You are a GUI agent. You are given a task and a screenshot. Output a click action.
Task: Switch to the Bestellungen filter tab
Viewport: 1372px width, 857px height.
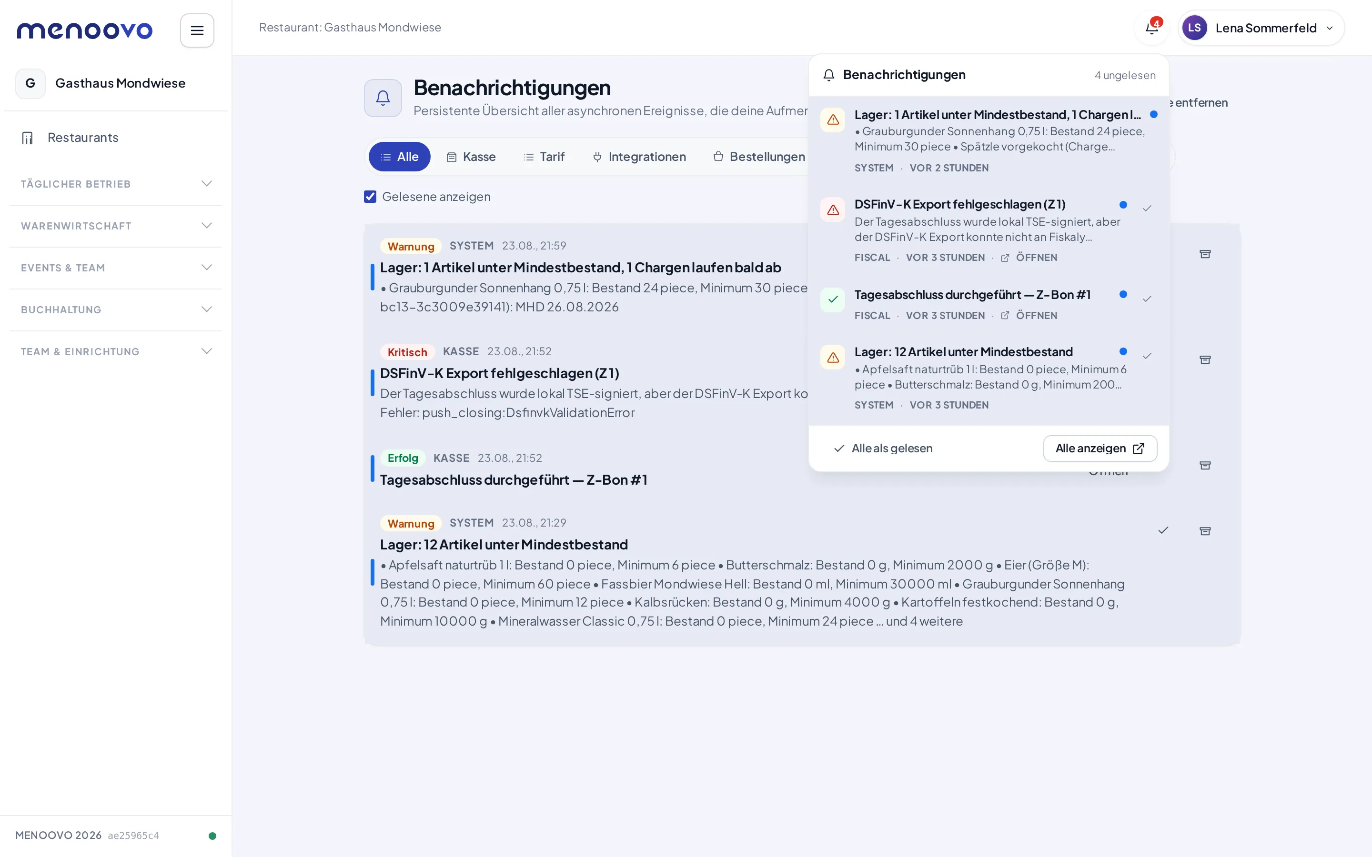[758, 157]
